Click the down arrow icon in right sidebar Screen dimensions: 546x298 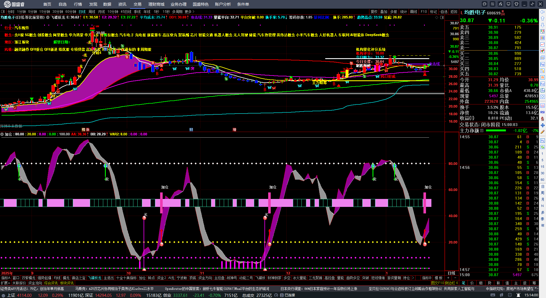(x=543, y=25)
